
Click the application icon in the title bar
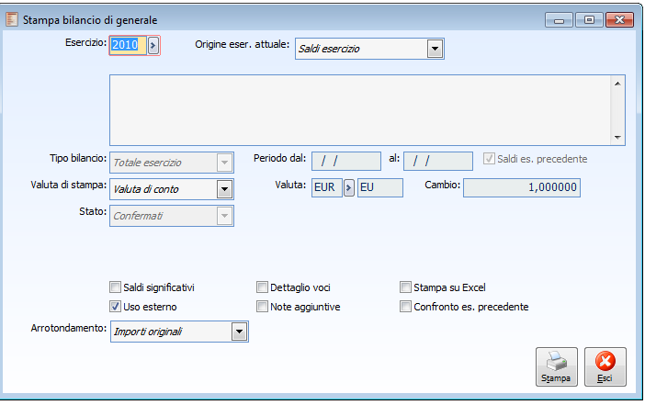12,19
